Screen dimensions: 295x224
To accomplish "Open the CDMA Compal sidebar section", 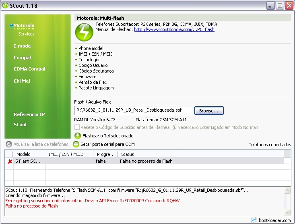I will tap(29, 69).
